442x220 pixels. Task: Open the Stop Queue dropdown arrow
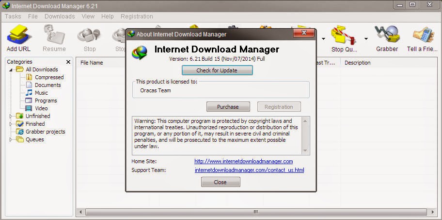(x=366, y=39)
